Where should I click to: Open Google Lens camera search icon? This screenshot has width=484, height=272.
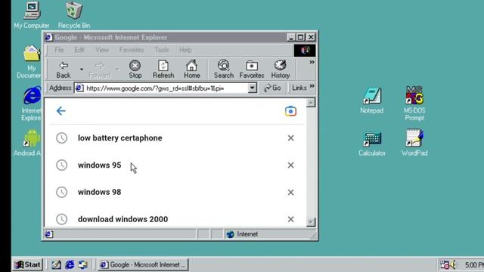(x=290, y=111)
